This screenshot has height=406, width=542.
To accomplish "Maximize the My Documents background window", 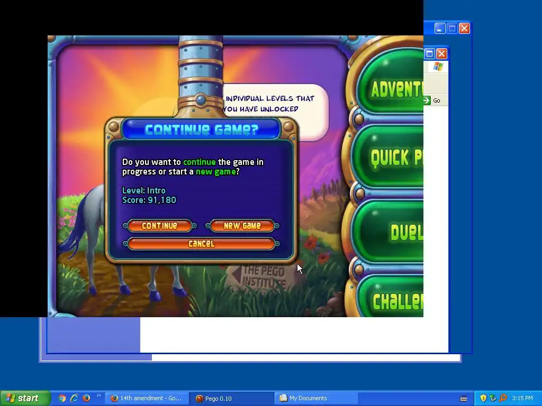I will (429, 53).
